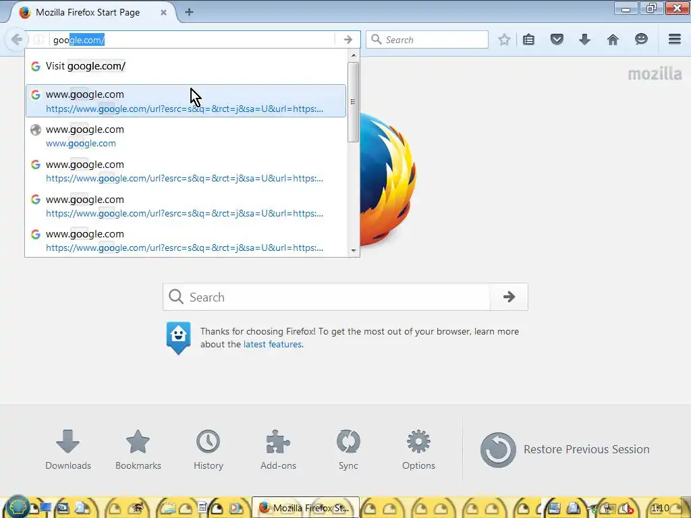Viewport: 691px width, 518px height.
Task: Open Bookmarks from the start page
Action: click(x=138, y=450)
